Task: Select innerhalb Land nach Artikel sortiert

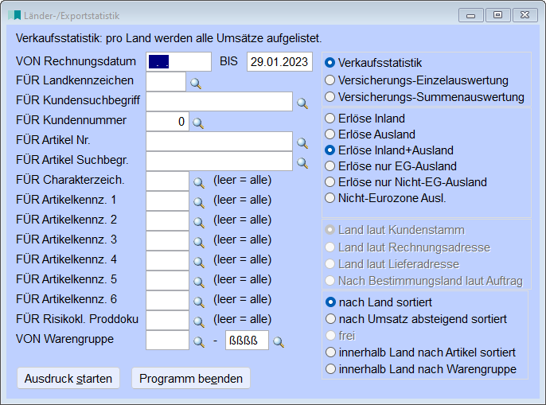Action: point(420,352)
